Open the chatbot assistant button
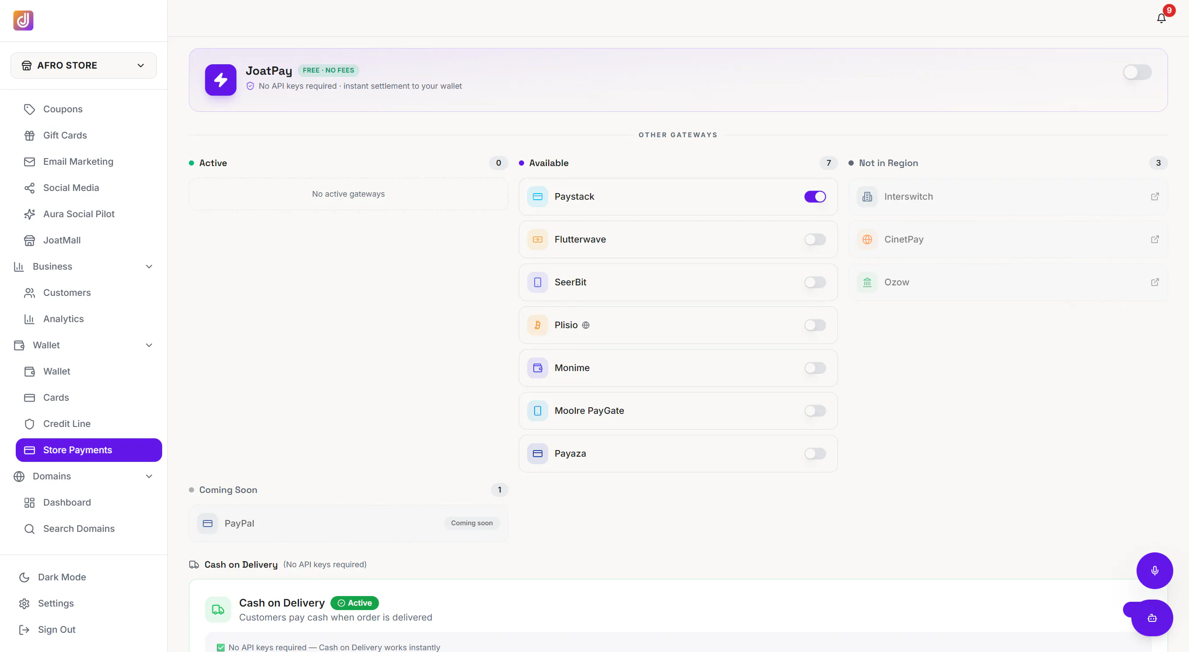1189x652 pixels. (1152, 618)
